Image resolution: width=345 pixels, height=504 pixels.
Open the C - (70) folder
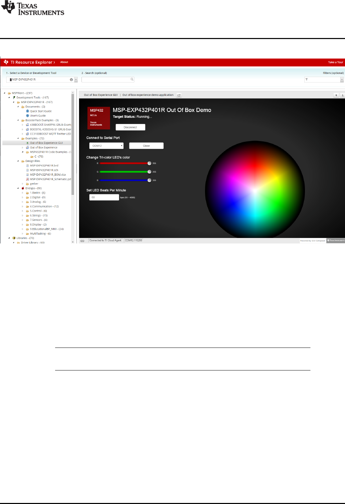(39, 156)
